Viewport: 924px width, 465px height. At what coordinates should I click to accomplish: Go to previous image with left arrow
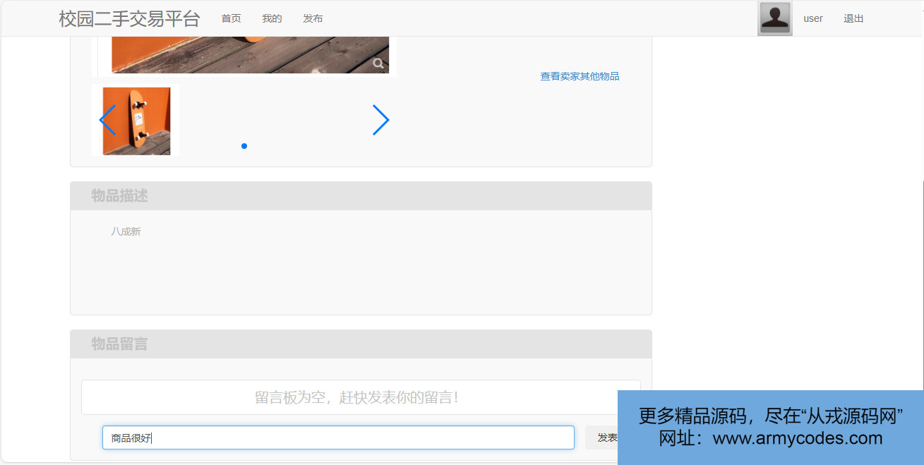coord(107,120)
